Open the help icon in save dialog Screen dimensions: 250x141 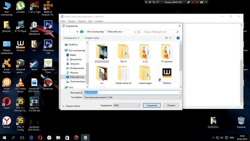coord(178,38)
